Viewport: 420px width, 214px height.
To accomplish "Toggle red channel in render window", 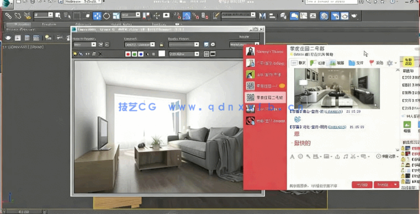I will (x=128, y=54).
